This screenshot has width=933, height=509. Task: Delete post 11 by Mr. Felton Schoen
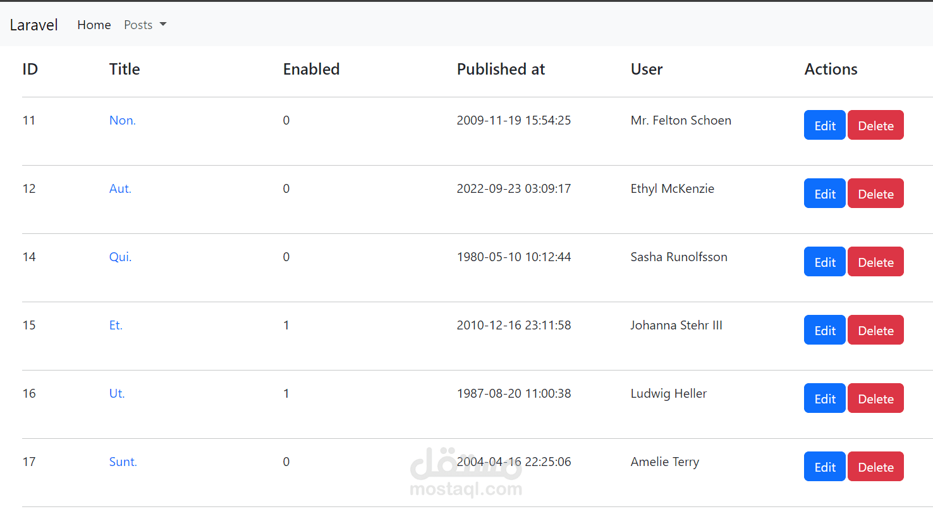pos(875,125)
